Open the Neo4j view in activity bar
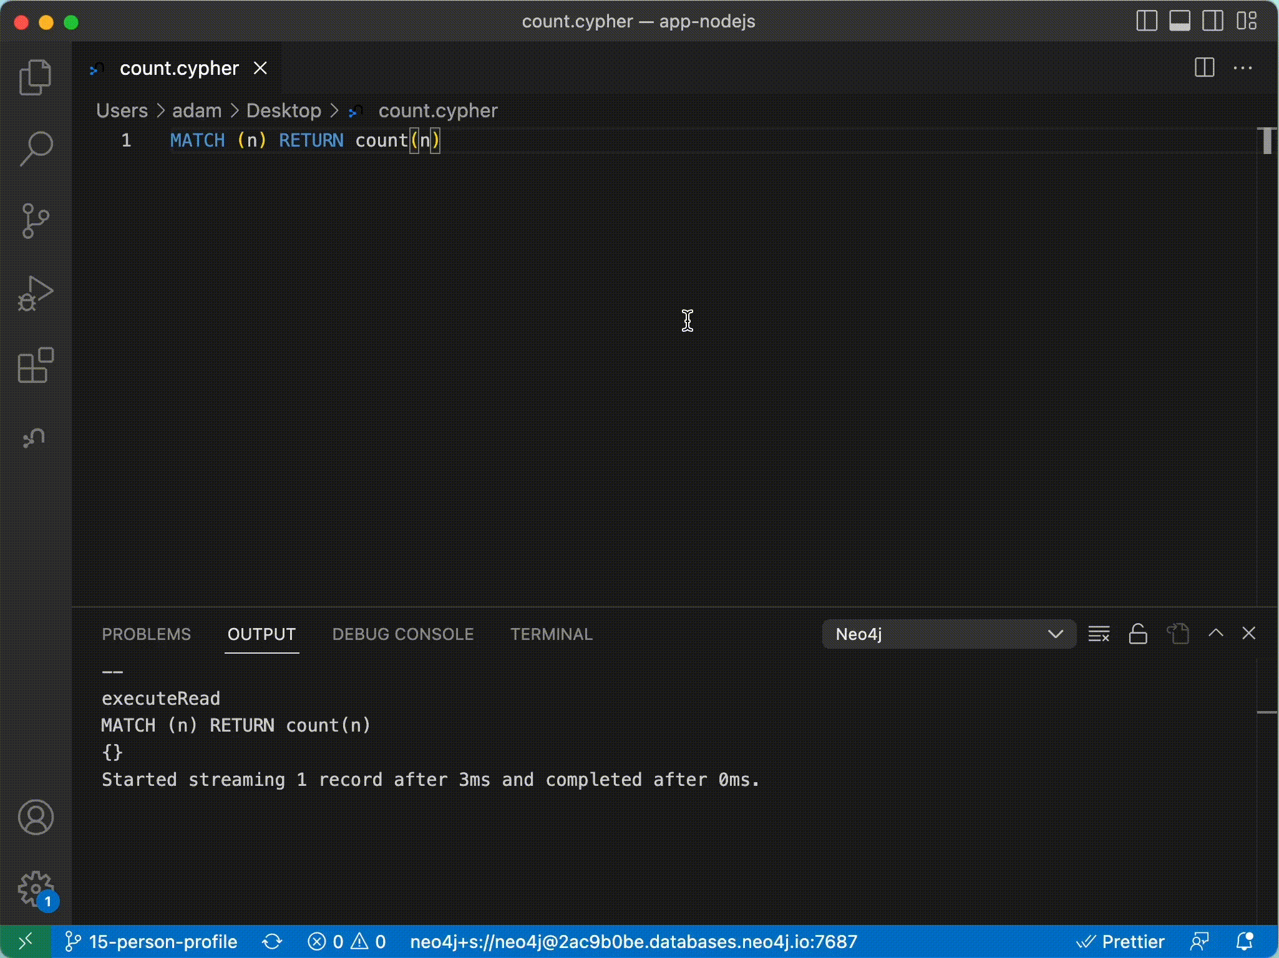 (34, 438)
